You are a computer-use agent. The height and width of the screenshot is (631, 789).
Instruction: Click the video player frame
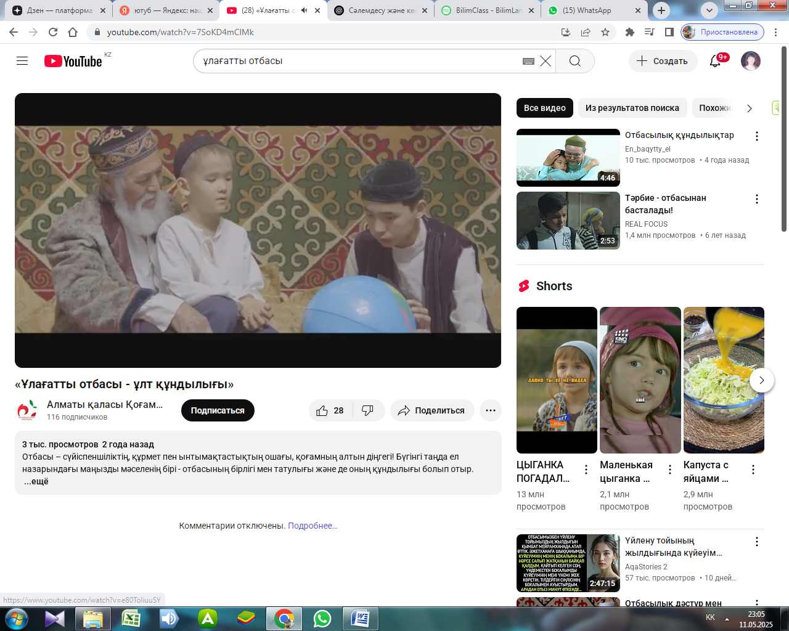click(258, 230)
